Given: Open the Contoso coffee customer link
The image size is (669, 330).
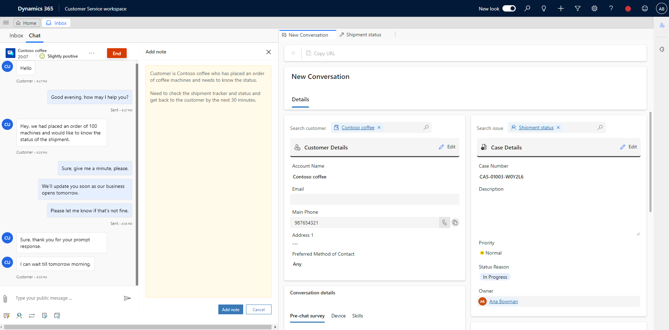Looking at the screenshot, I should (x=358, y=128).
